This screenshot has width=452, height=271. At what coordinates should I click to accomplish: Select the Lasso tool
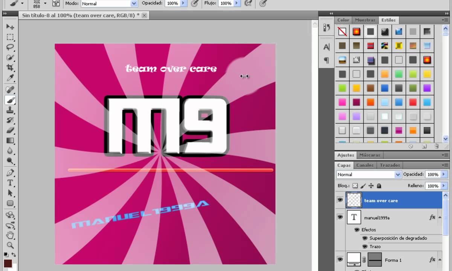tap(10, 47)
